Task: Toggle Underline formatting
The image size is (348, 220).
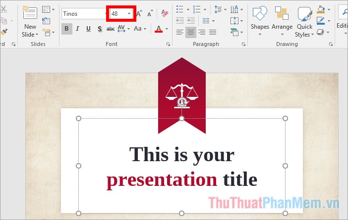Action: click(88, 29)
